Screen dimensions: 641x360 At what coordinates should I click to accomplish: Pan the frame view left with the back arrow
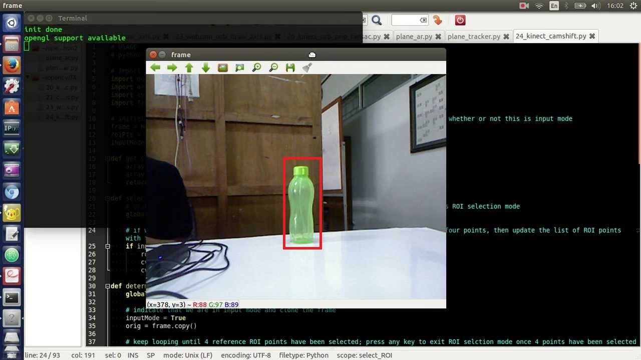[155, 67]
